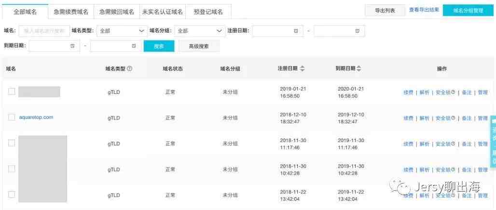
Task: Open the 注册日期 start date picker
Action: coord(277,31)
